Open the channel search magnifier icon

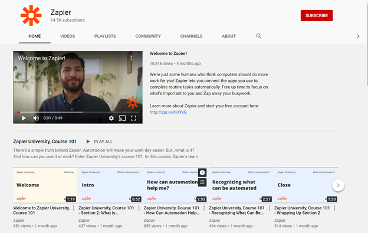(x=259, y=36)
